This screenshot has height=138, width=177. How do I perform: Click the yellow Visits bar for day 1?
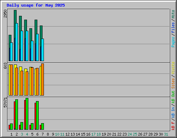coord(9,80)
